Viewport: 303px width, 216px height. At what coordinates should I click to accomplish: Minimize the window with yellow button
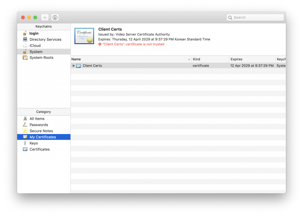click(29, 17)
